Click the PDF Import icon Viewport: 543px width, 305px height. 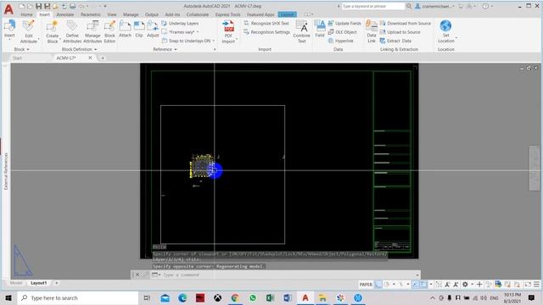click(x=228, y=26)
